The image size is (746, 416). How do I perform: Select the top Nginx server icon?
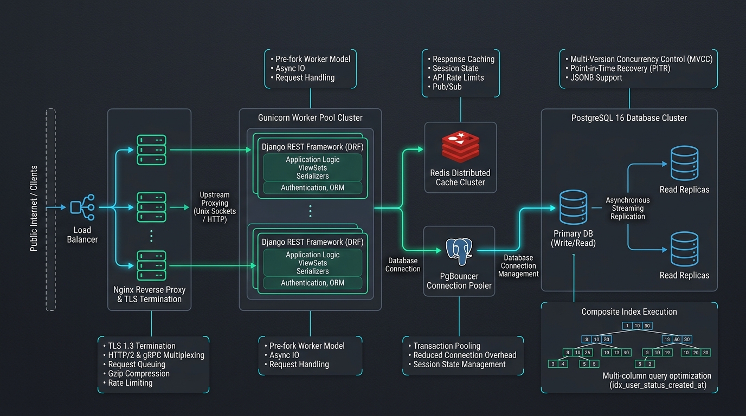[151, 150]
